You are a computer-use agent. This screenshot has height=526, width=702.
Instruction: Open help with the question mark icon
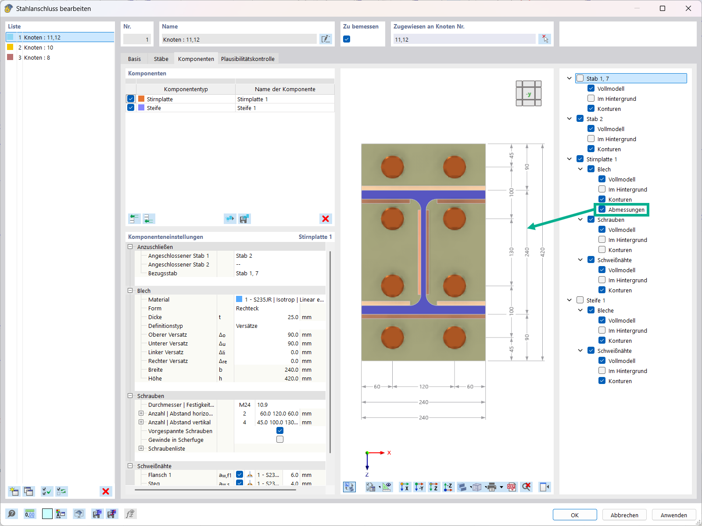point(12,514)
